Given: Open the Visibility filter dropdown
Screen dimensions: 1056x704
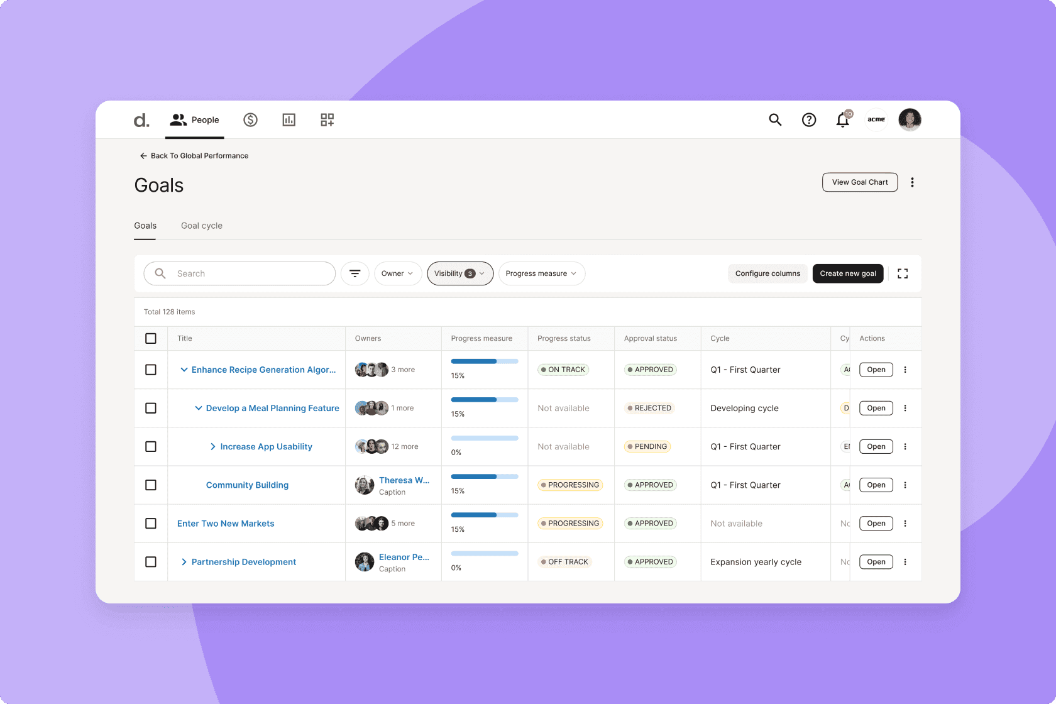Looking at the screenshot, I should point(460,273).
